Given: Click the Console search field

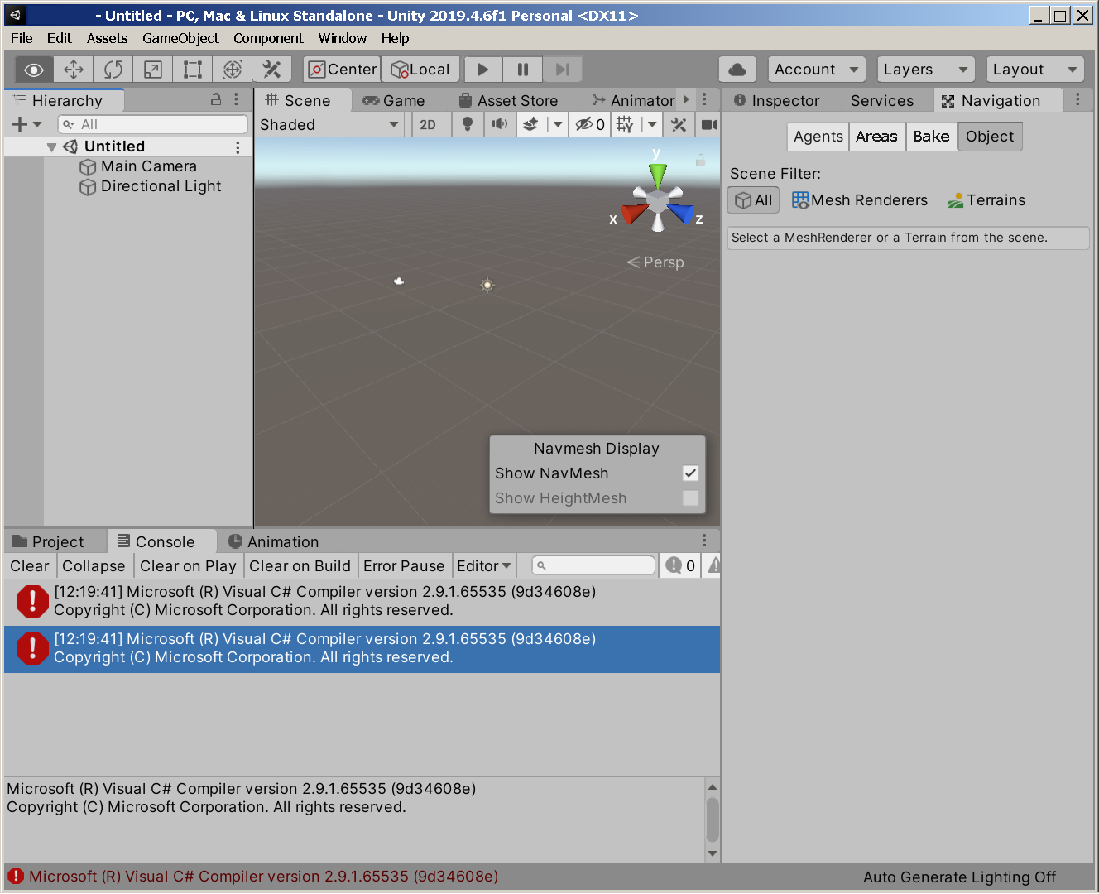Looking at the screenshot, I should click(x=593, y=566).
